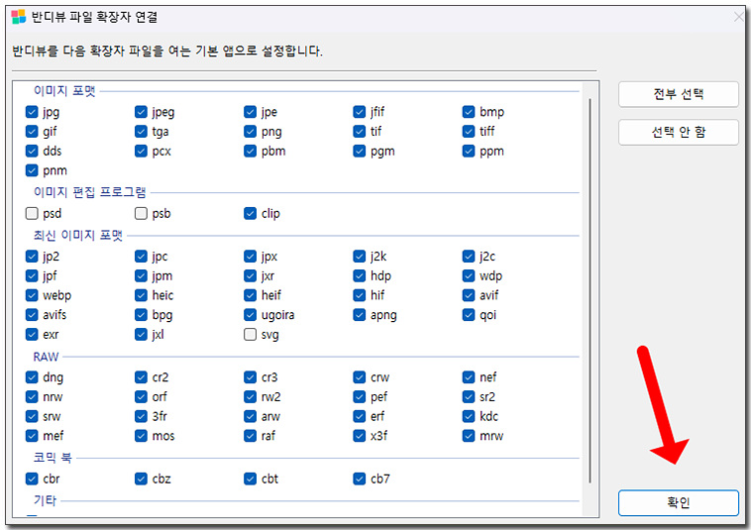Click the extension list vertical scrollbar

pos(590,290)
